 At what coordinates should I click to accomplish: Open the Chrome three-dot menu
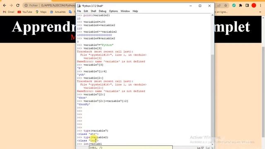click(x=260, y=5)
